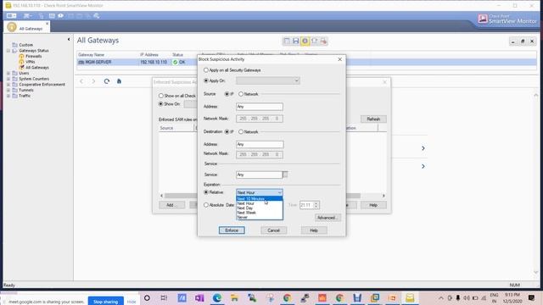
Task: Click the red-marked last icon in All Gateways toolbar
Action: (x=323, y=42)
